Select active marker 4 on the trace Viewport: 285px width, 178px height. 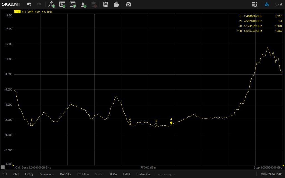coord(171,123)
